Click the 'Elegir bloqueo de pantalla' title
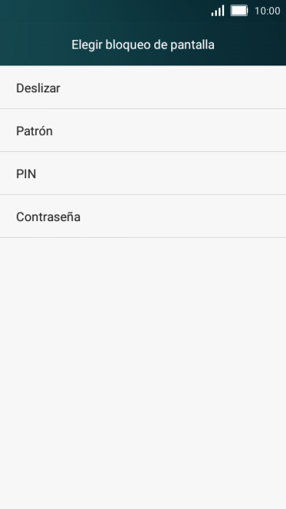 pos(143,45)
